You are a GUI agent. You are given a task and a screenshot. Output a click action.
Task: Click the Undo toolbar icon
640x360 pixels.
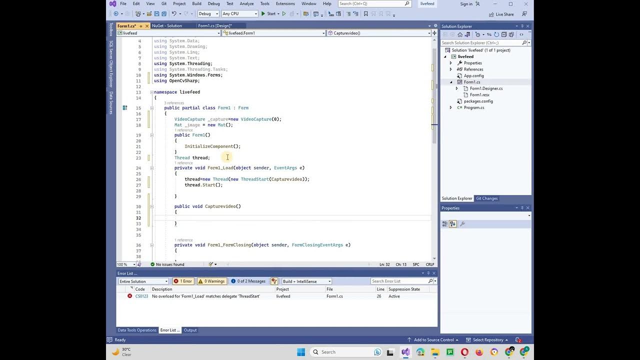174,14
